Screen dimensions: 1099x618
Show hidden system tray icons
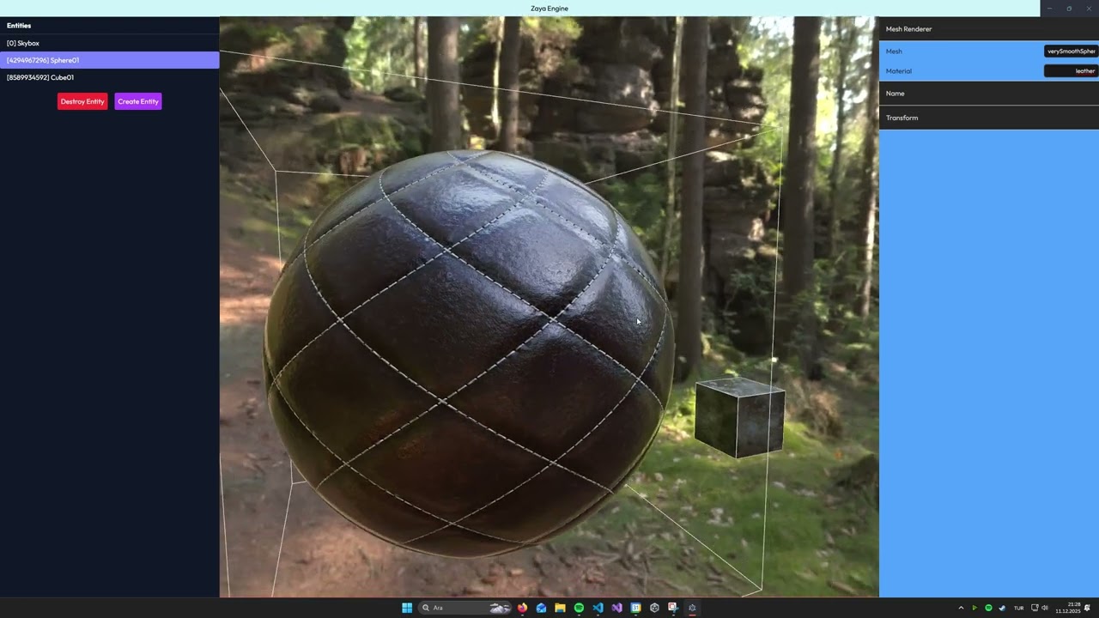961,608
